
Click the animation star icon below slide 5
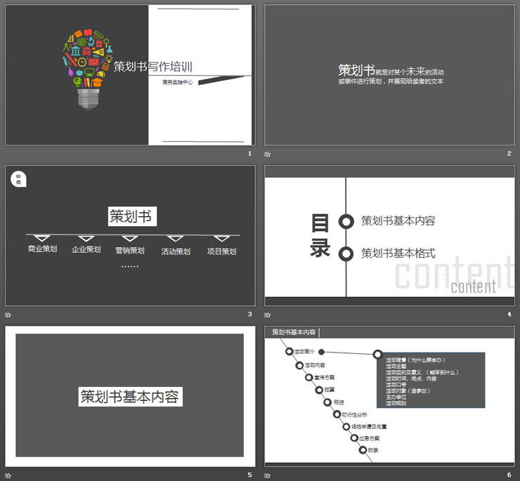pyautogui.click(x=8, y=475)
